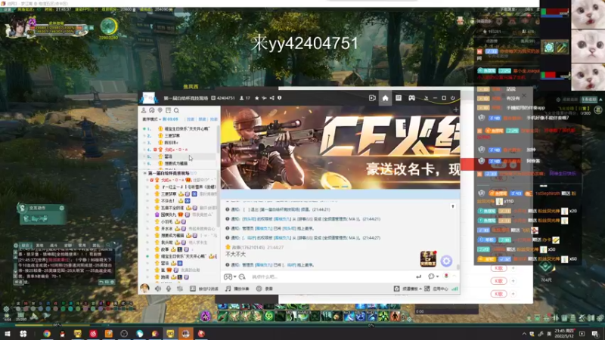605x340 pixels.
Task: Click the game player portrait top-left
Action: pos(17,28)
